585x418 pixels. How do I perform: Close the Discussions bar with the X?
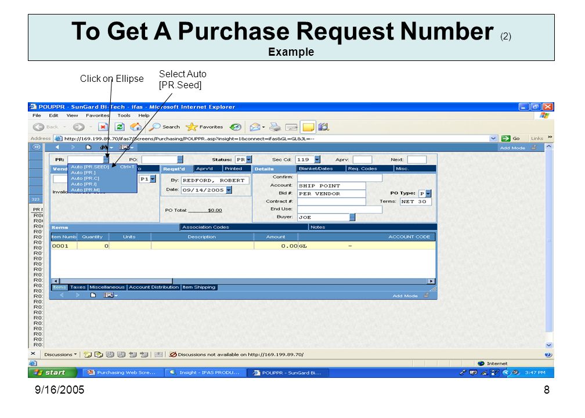click(x=33, y=354)
